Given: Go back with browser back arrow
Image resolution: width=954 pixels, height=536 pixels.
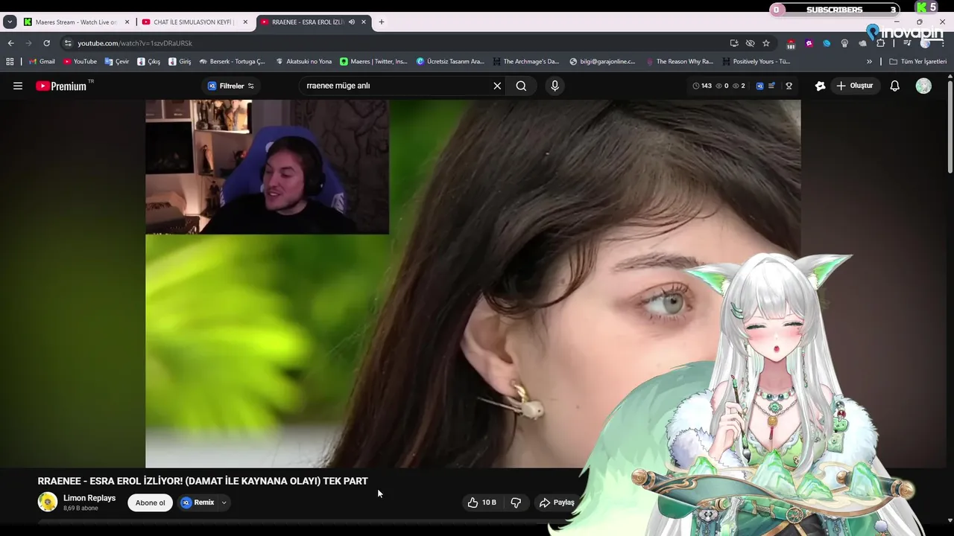Looking at the screenshot, I should (10, 43).
